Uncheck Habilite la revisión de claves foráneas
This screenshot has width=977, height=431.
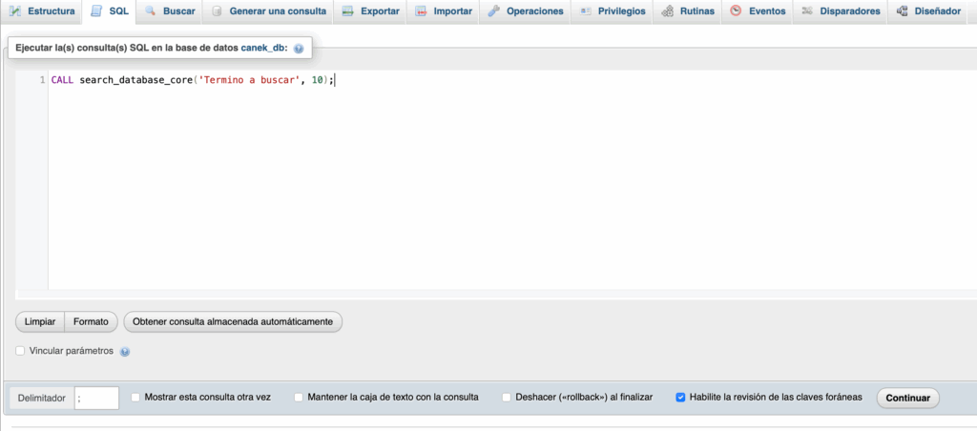(x=680, y=398)
